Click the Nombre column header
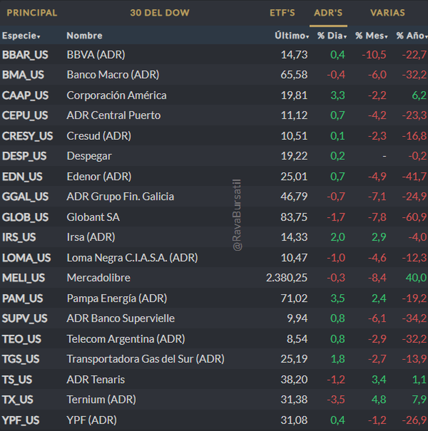The image size is (428, 431). click(x=85, y=36)
